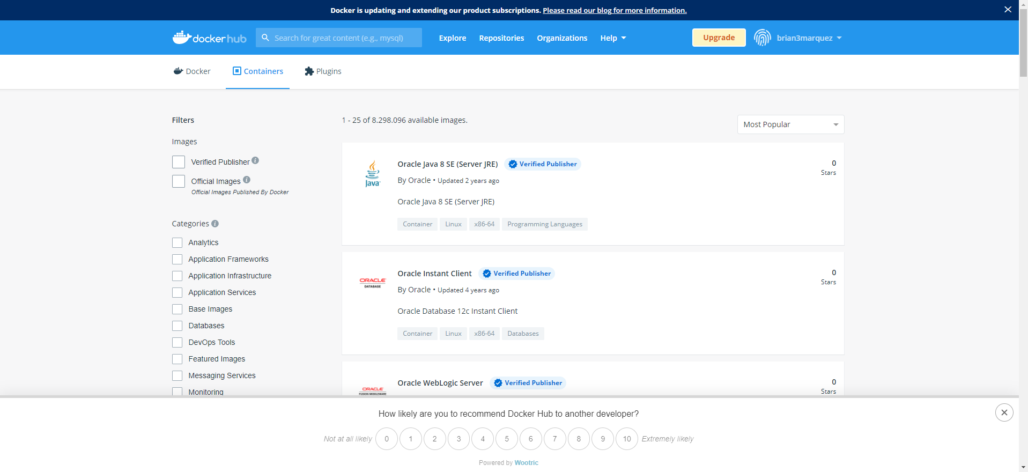The height and width of the screenshot is (472, 1028).
Task: Switch to the Docker tab
Action: (x=192, y=71)
